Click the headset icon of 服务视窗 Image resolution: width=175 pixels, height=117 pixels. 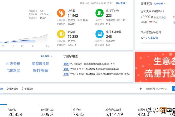click(7, 89)
